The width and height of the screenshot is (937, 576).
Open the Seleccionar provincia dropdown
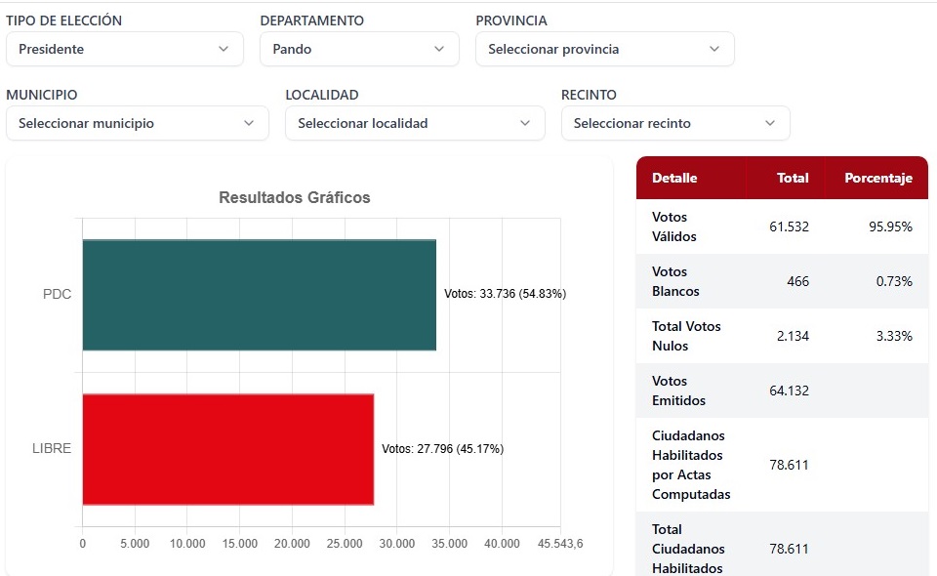604,49
